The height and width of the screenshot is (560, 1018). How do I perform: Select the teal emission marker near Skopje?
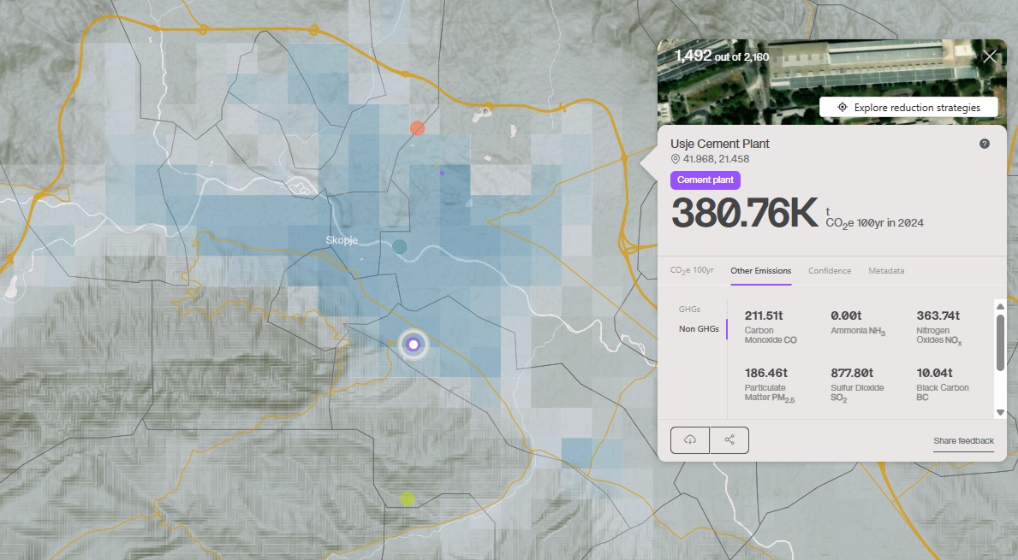[399, 247]
